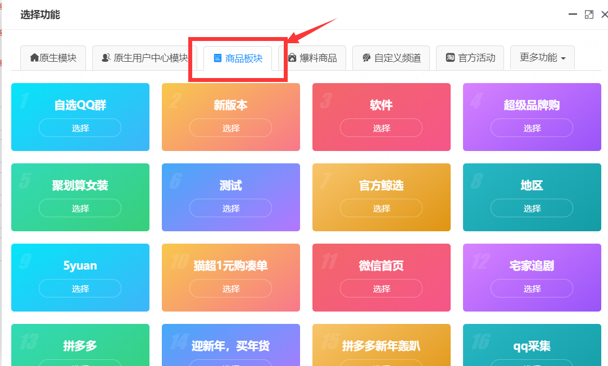The width and height of the screenshot is (608, 366).
Task: Open the 官方活动 tab
Action: point(470,58)
